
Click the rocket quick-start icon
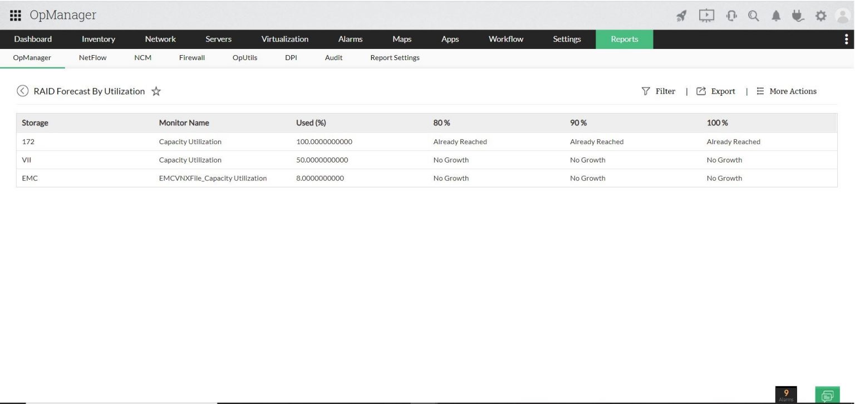point(681,16)
